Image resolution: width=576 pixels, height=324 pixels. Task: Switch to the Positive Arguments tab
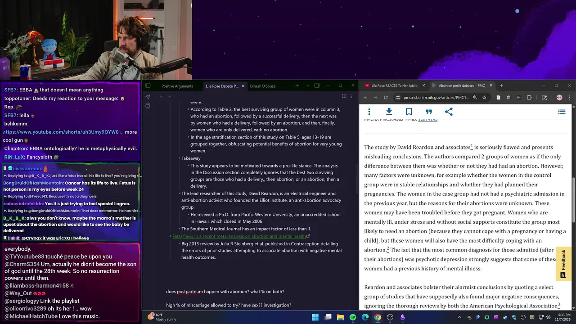177,86
